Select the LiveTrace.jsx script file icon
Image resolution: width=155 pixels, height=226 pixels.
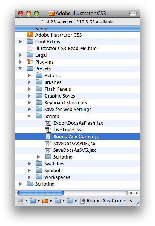pyautogui.click(x=48, y=130)
